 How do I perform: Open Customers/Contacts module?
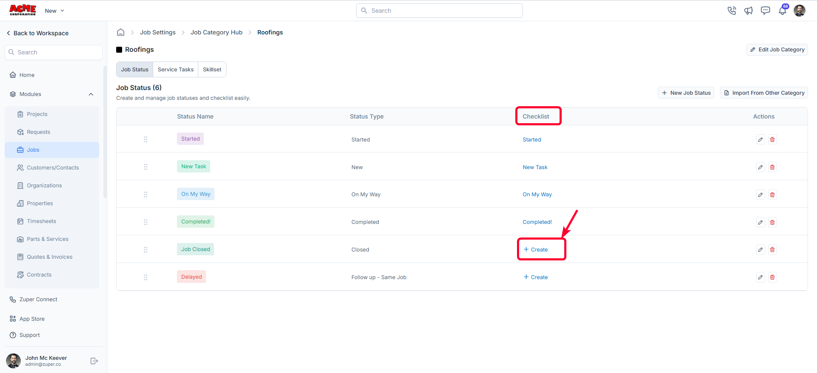click(x=52, y=168)
